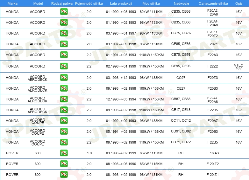Click the body code CE27
Viewport: 249px width, 180px height.
coord(181,88)
